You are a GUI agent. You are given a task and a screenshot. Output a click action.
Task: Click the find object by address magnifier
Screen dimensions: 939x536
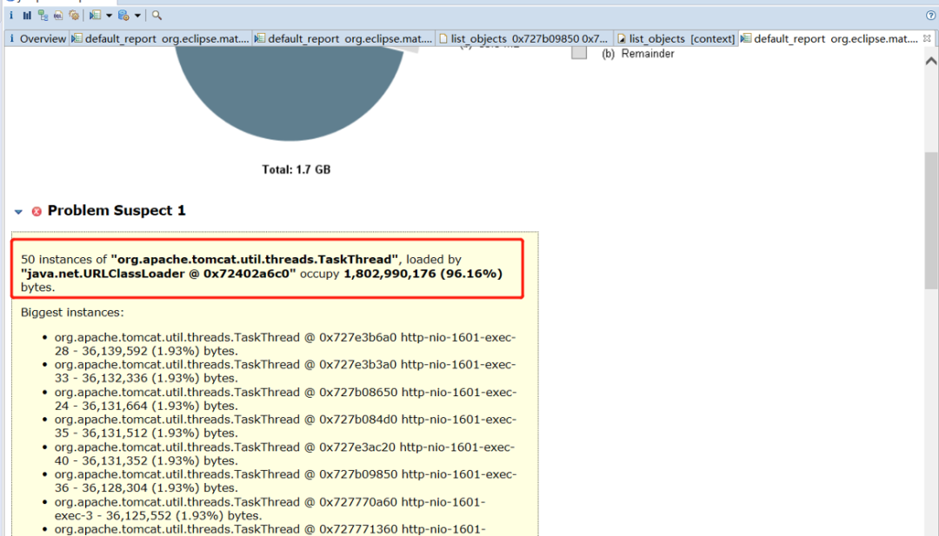pyautogui.click(x=156, y=16)
